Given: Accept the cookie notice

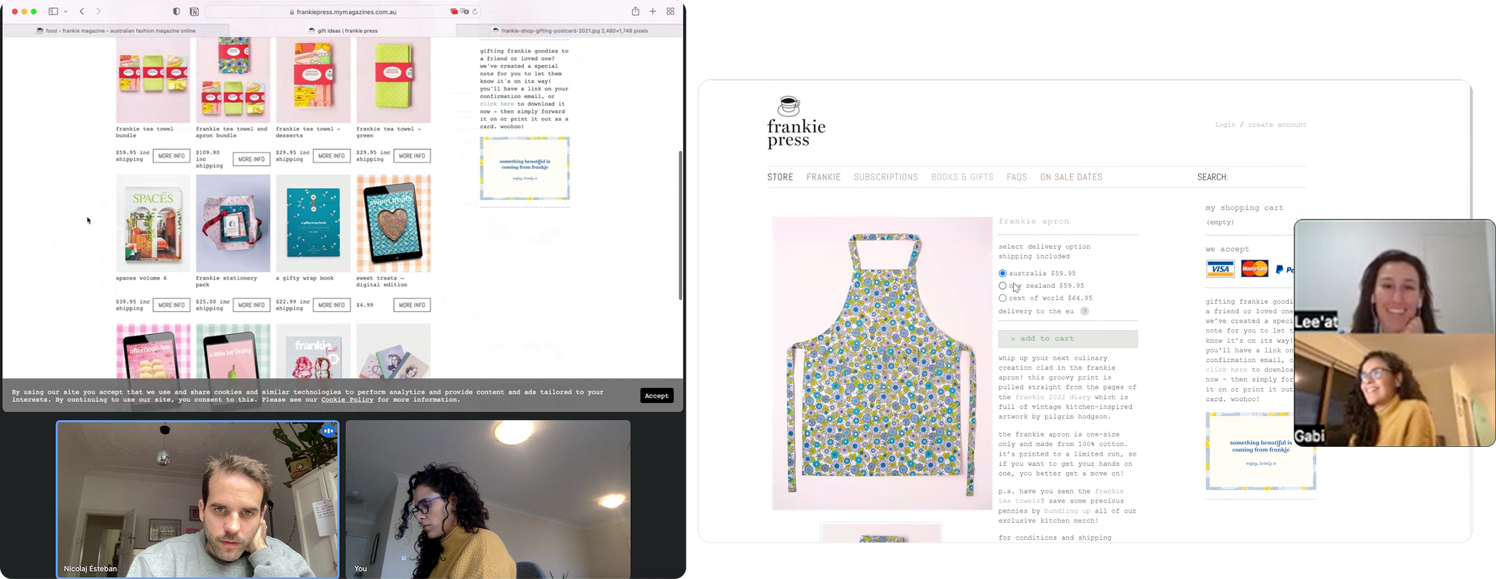Looking at the screenshot, I should coord(656,396).
